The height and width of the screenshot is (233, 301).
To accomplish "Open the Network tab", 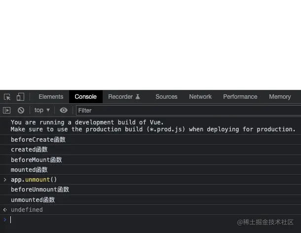I will [200, 97].
